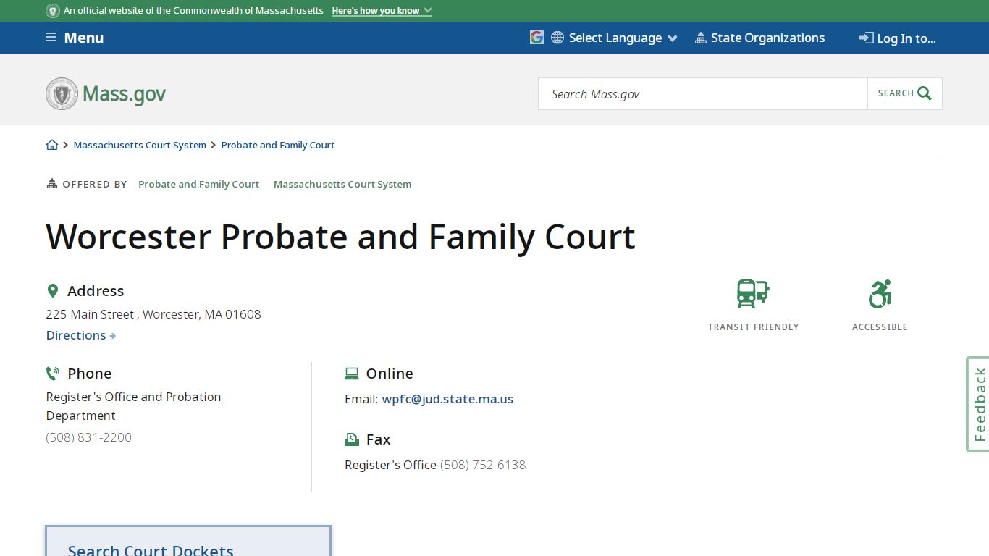Viewport: 989px width, 556px height.
Task: Click the Online heading
Action: pos(390,374)
